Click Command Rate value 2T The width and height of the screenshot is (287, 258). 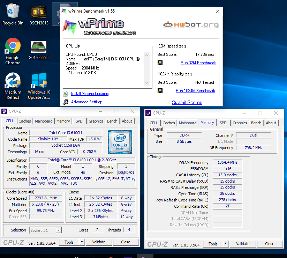(227, 206)
